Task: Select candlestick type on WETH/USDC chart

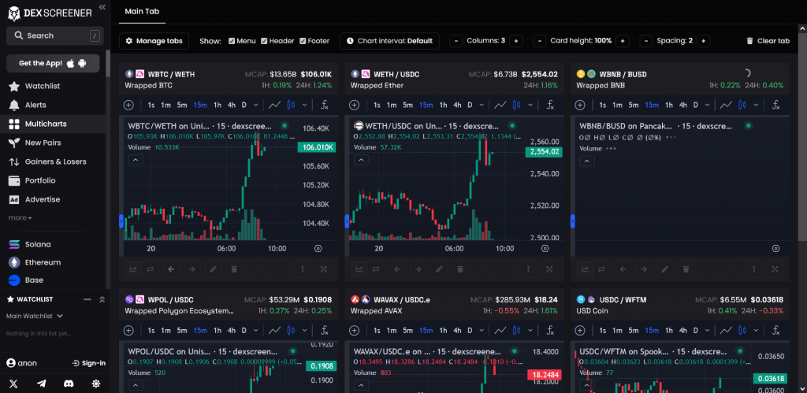Action: tap(517, 105)
